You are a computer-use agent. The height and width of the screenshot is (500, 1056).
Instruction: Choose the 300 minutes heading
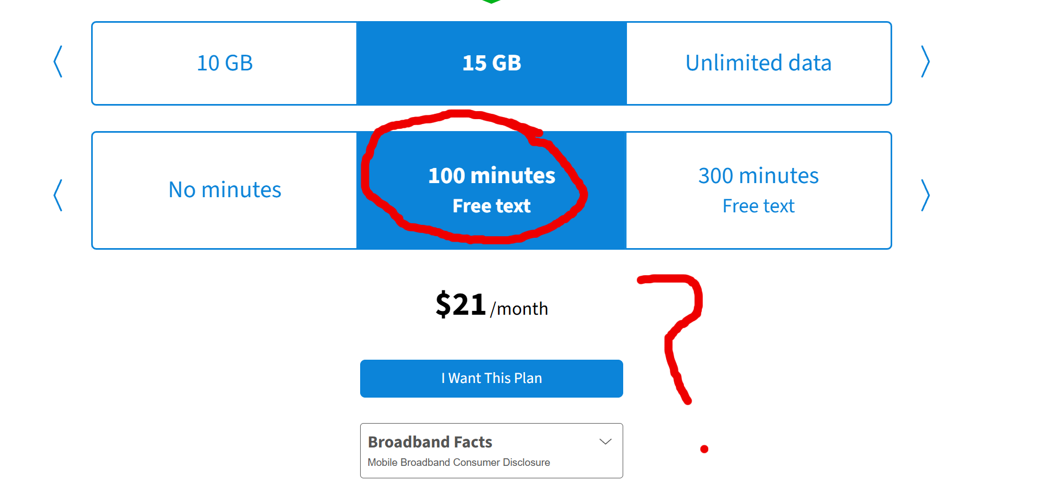point(758,176)
